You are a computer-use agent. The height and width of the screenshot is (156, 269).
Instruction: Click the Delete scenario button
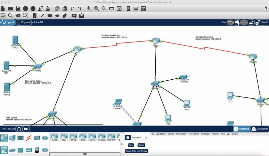pos(141,145)
